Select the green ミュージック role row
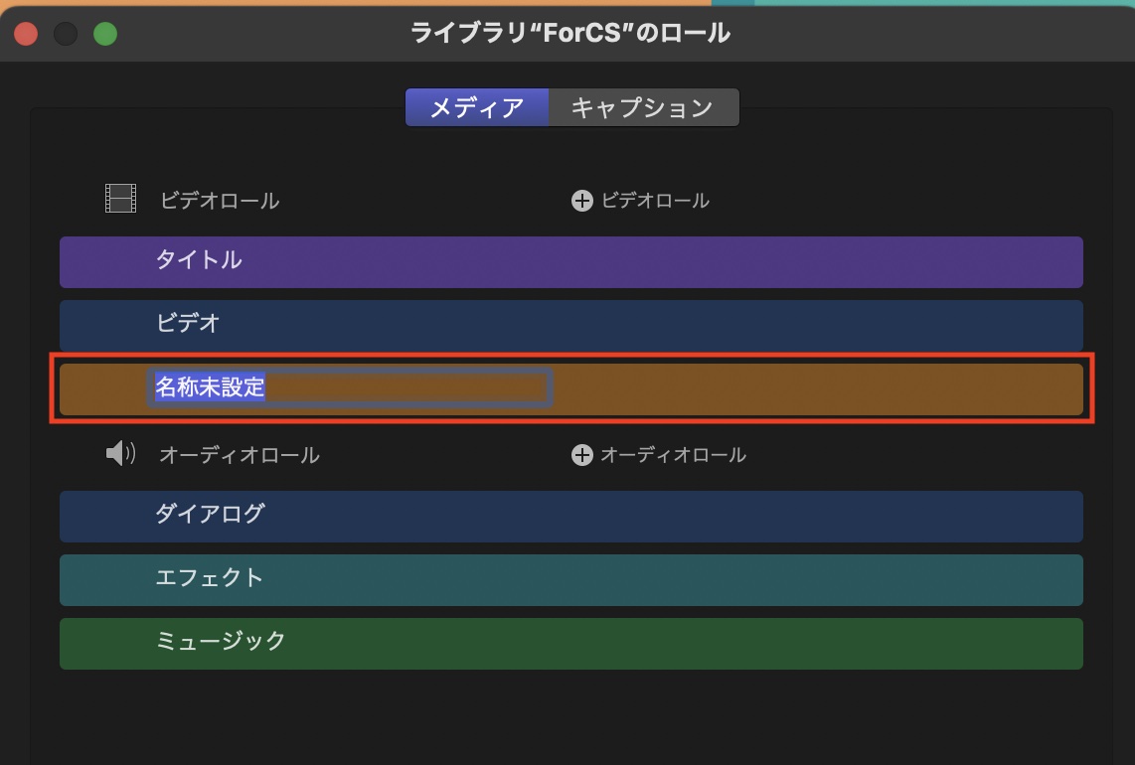The height and width of the screenshot is (765, 1135). pos(570,643)
